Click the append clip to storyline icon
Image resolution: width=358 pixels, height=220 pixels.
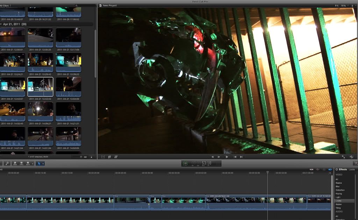click(x=28, y=164)
